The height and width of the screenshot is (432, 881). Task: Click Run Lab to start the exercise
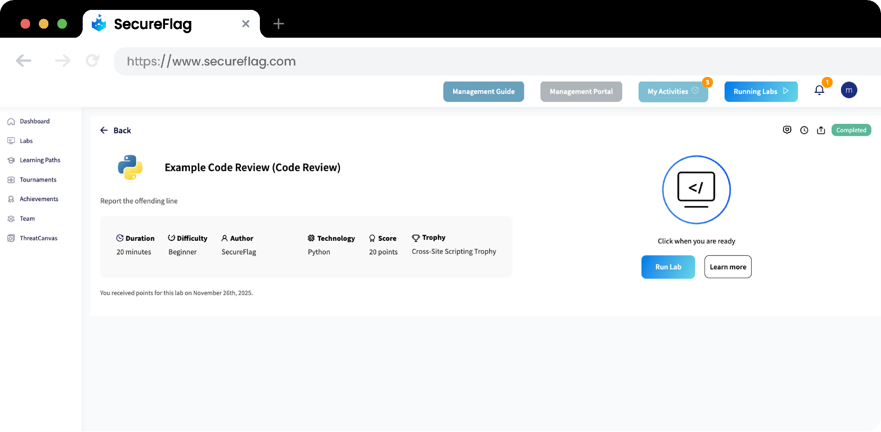tap(668, 267)
